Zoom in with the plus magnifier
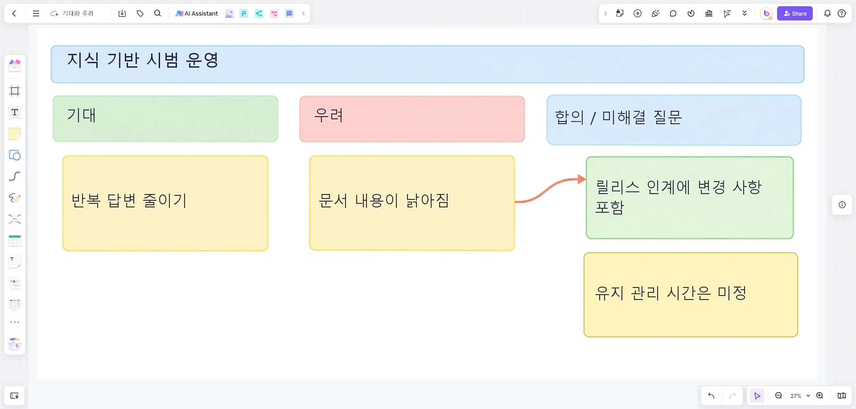The width and height of the screenshot is (856, 409). point(819,396)
